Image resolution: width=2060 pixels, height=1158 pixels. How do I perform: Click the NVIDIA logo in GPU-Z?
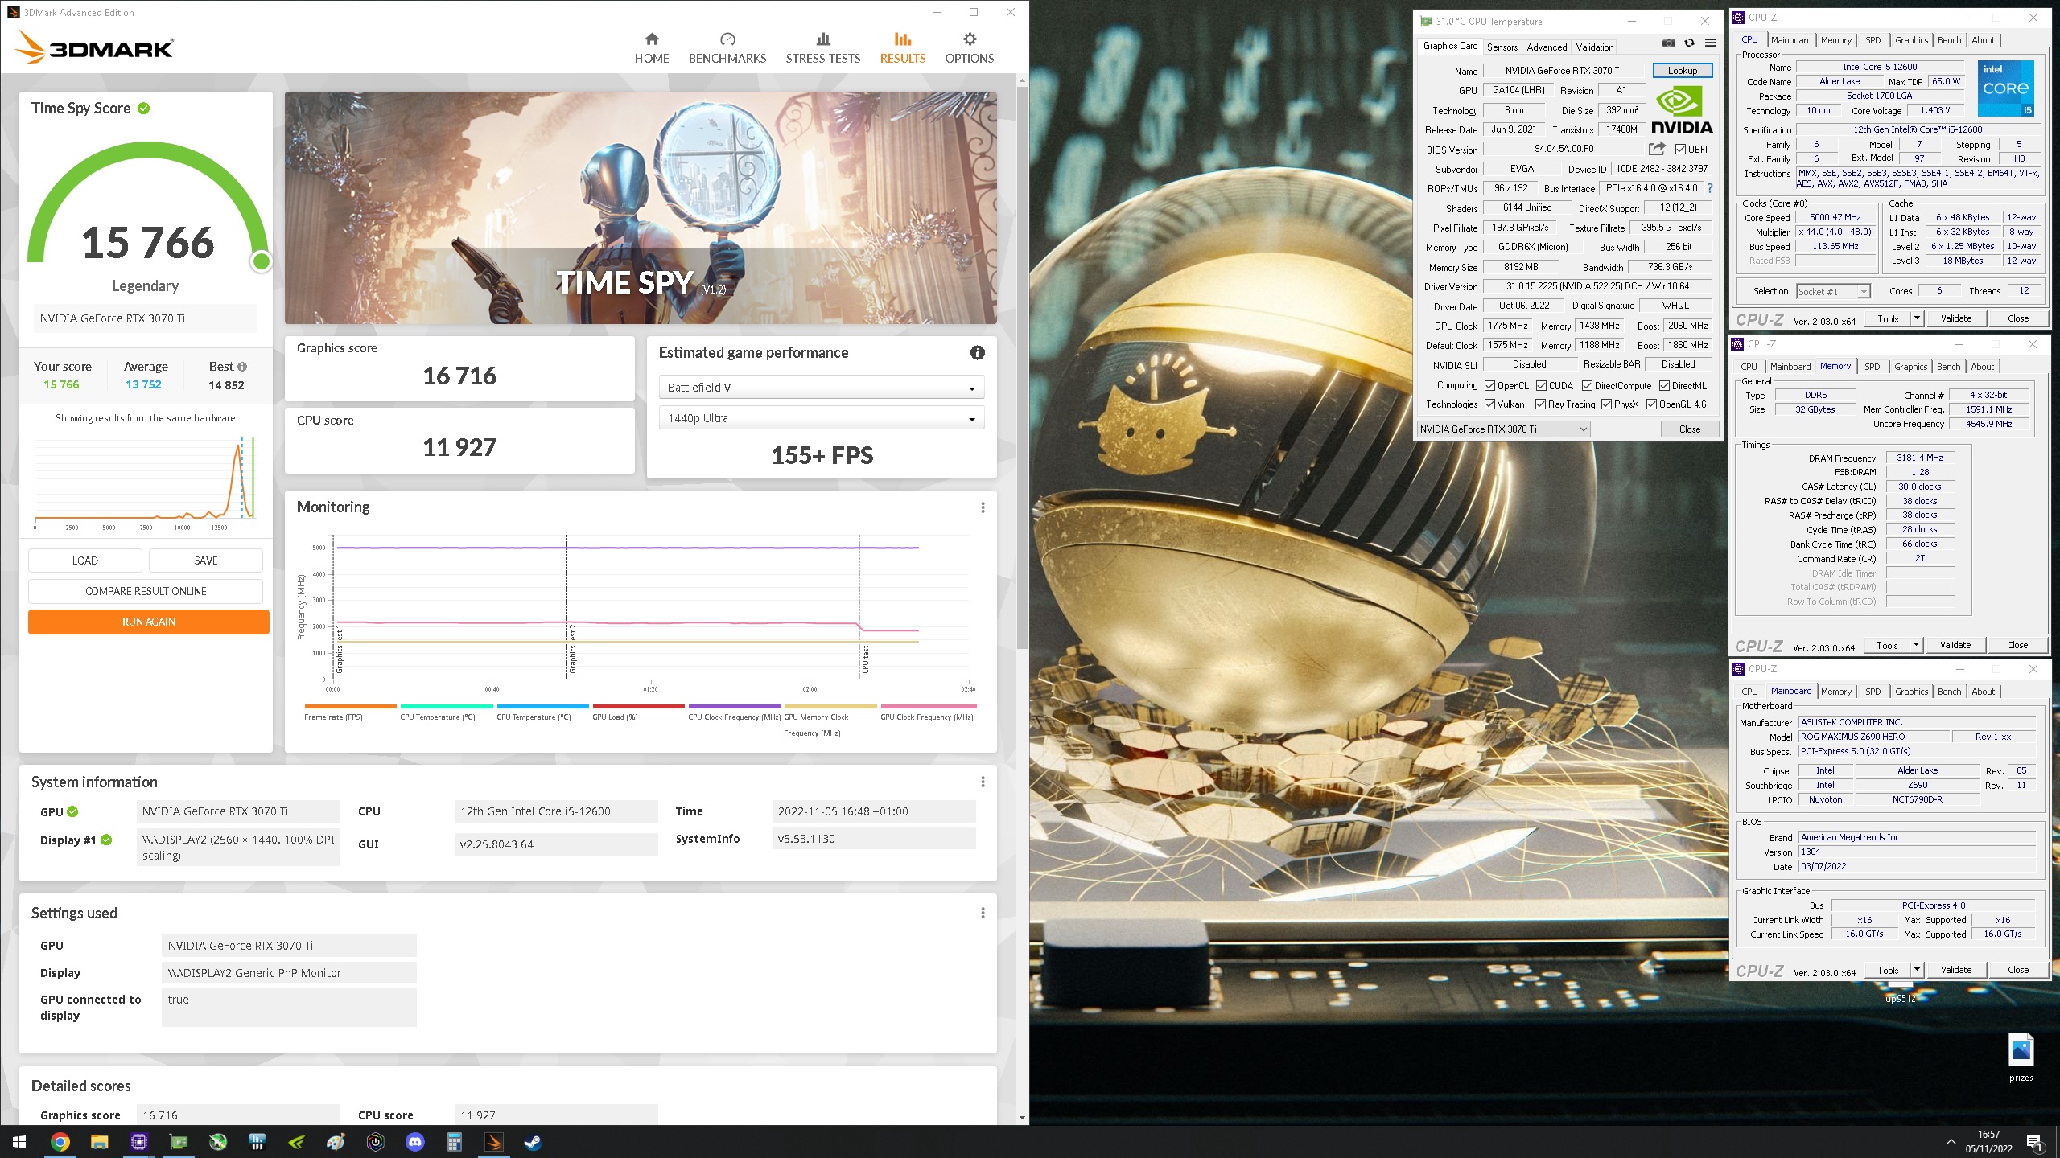click(1681, 110)
